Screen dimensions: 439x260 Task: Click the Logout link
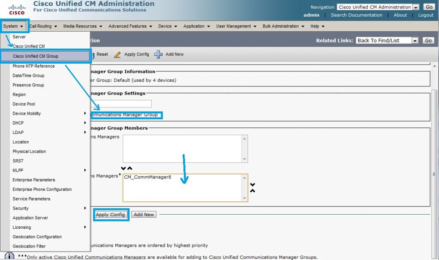(x=426, y=15)
